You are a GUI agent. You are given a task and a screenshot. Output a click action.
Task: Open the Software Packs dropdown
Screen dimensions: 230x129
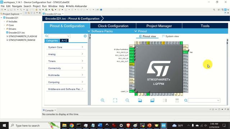(100, 31)
